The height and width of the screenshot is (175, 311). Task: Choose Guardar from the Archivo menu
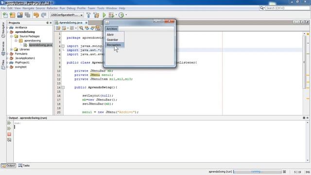coord(115,40)
